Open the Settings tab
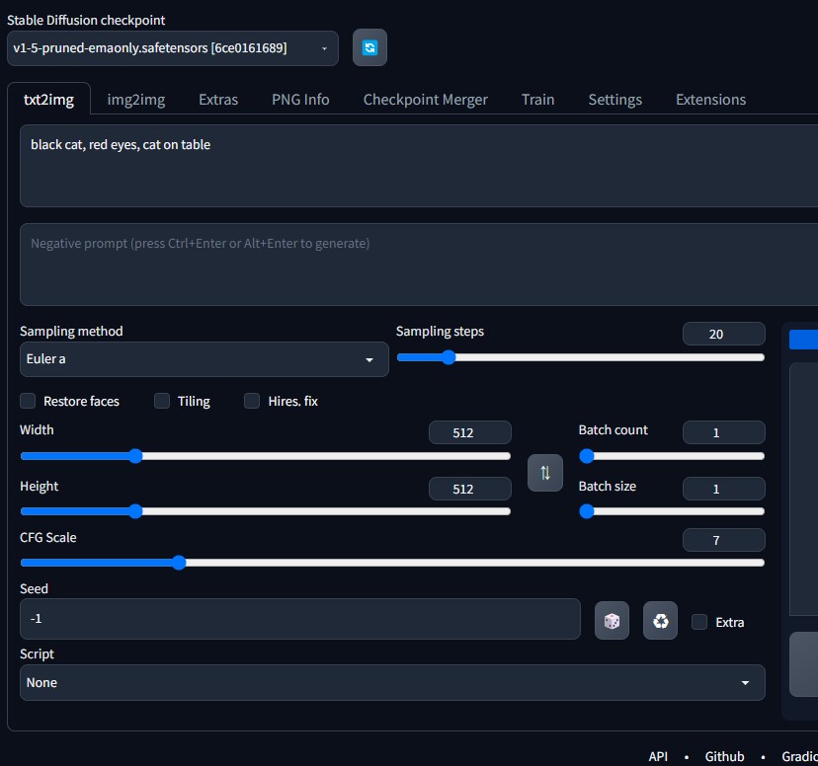818x766 pixels. click(614, 99)
